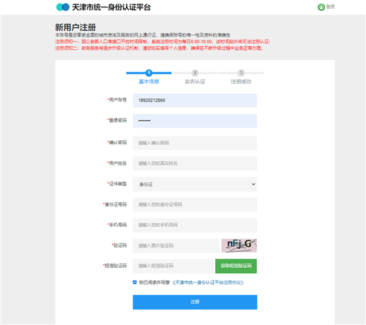Image resolution: width=366 pixels, height=325 pixels.
Task: Open the 证件类型 dropdown arrow
Action: [253, 184]
